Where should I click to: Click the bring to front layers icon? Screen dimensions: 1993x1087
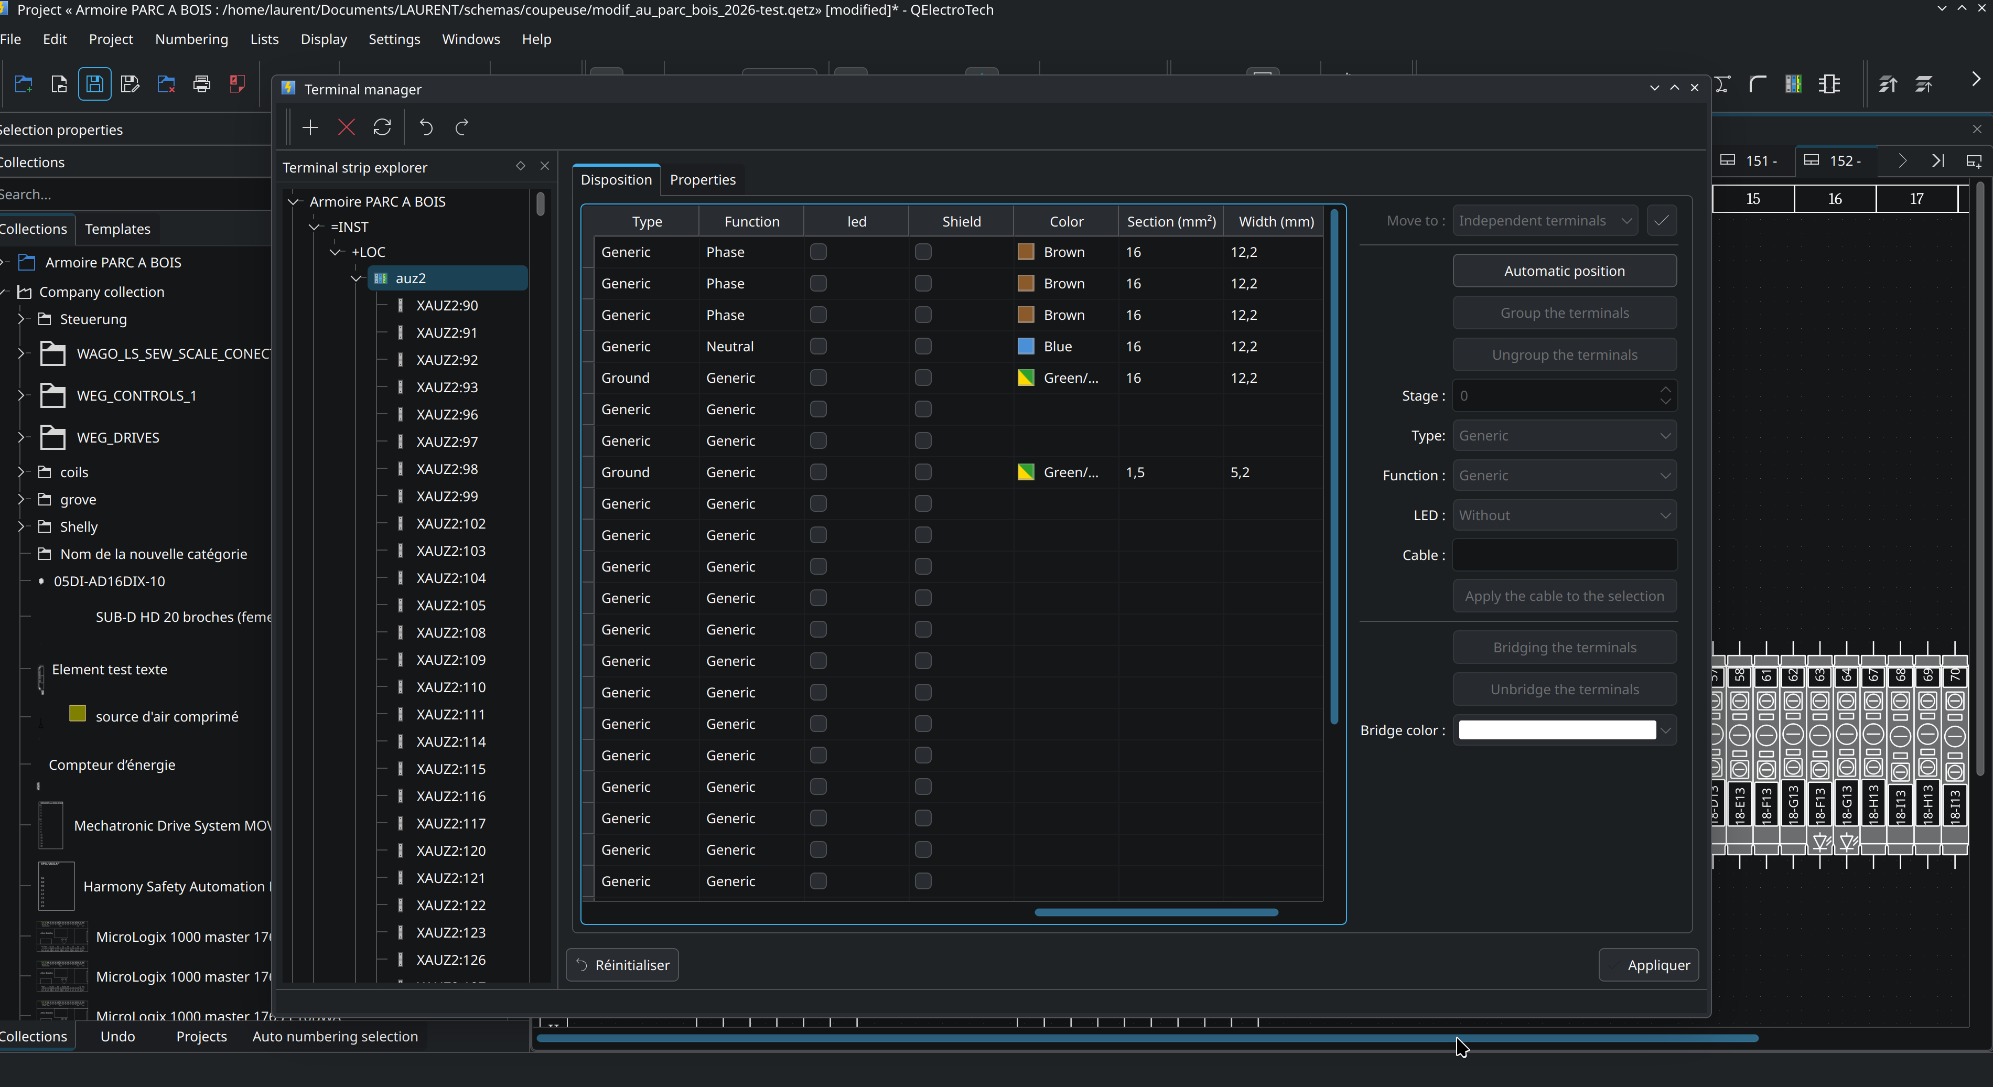[x=1888, y=83]
